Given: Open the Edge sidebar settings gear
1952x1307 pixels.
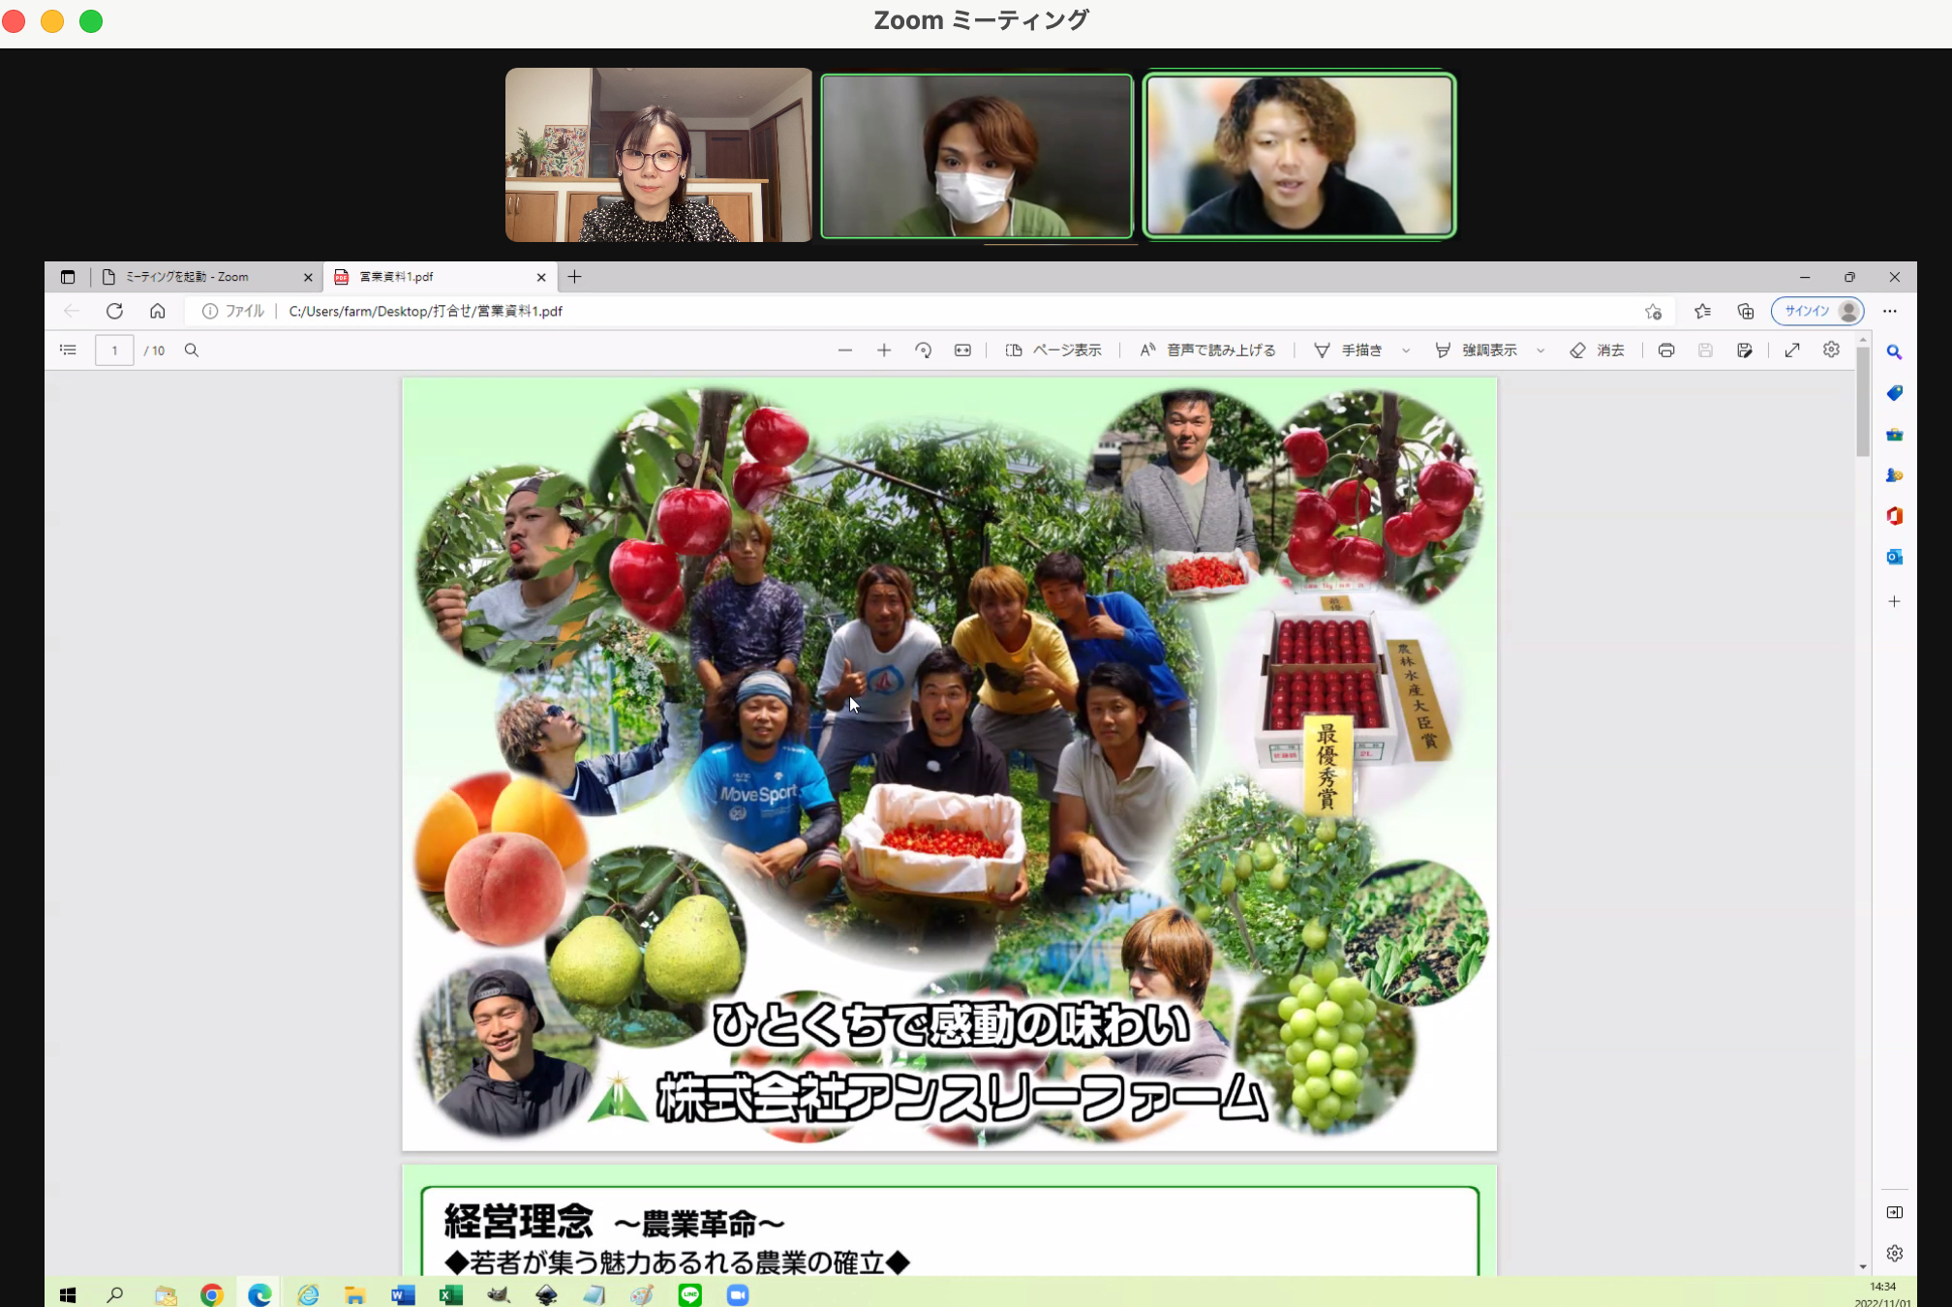Looking at the screenshot, I should pos(1895,1254).
